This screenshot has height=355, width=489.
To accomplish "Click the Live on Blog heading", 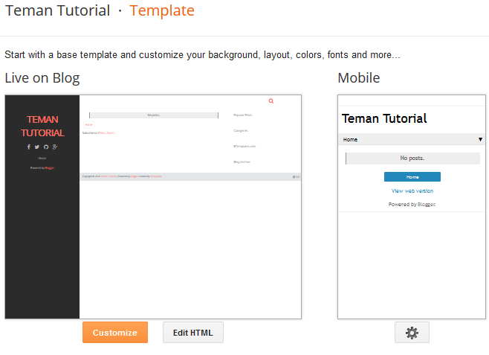I will 42,78.
